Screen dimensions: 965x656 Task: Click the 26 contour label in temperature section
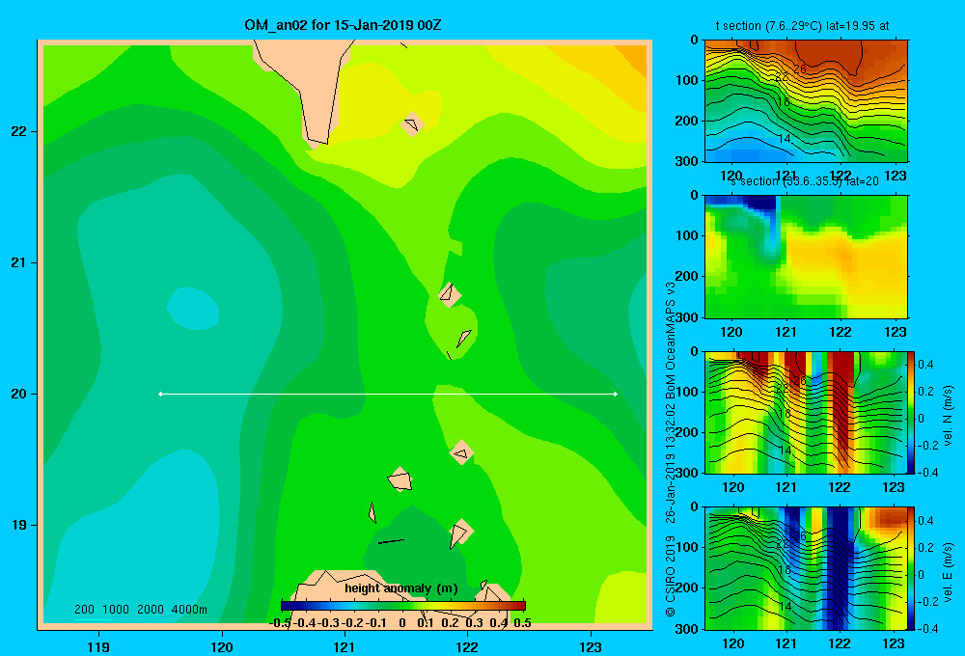(799, 68)
